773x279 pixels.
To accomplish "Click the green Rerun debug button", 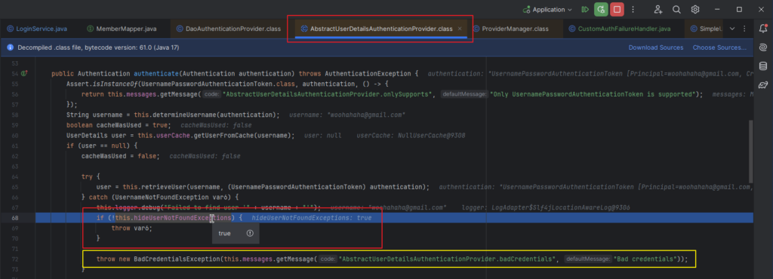I will pos(600,9).
